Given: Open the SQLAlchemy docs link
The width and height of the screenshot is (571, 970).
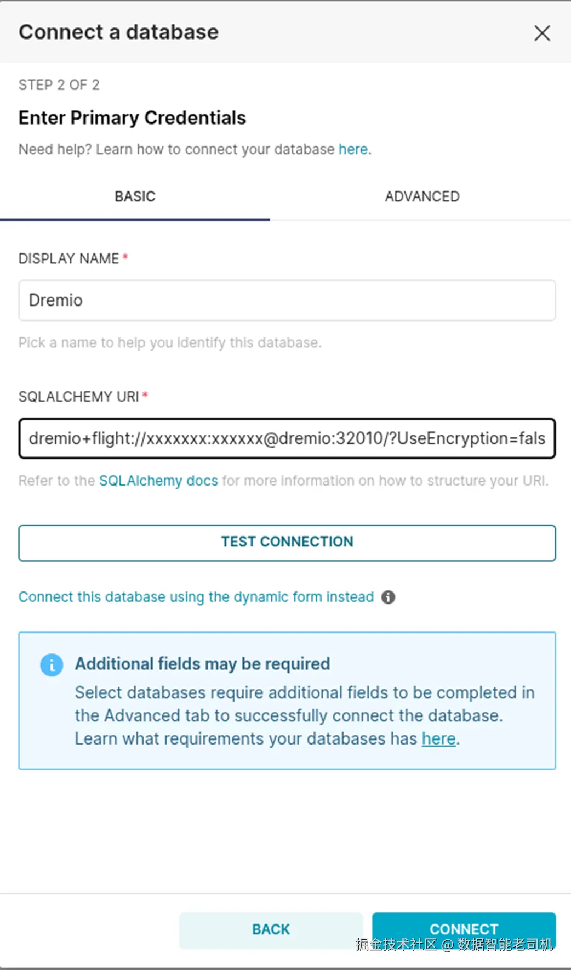Looking at the screenshot, I should coord(158,481).
